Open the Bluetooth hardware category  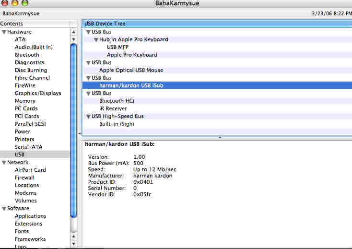coord(27,55)
